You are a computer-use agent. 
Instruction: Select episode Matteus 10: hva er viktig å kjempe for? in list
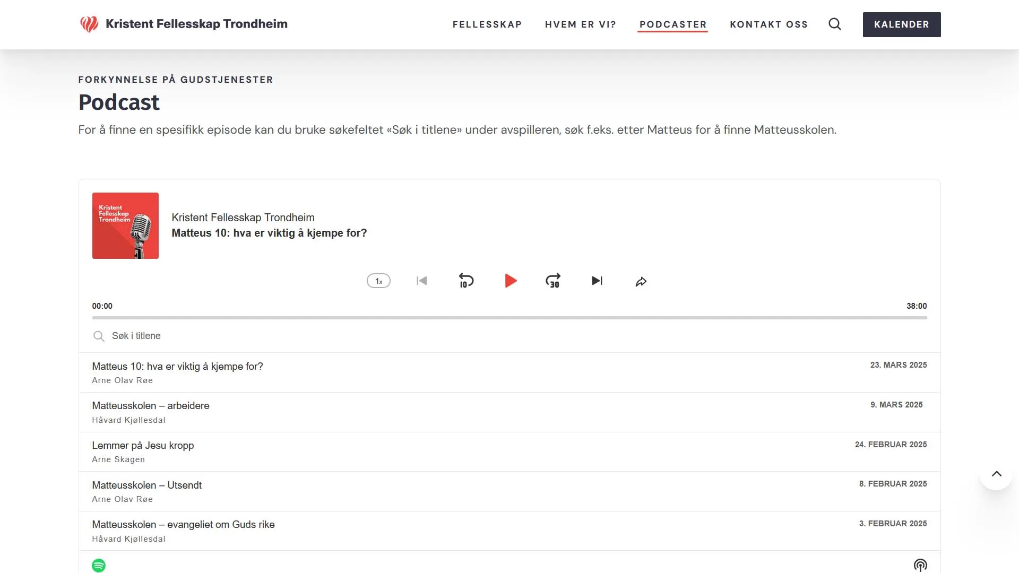coord(509,372)
